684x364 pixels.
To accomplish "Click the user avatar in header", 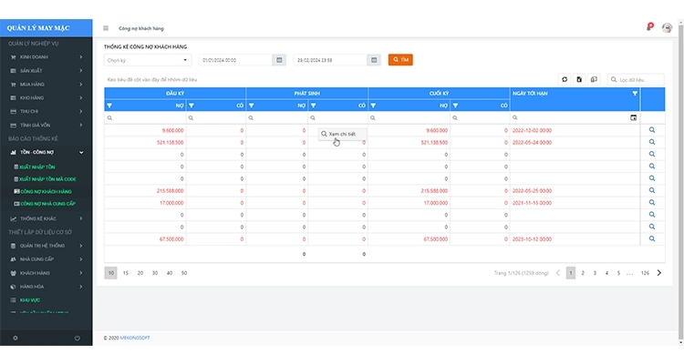I will coord(667,28).
